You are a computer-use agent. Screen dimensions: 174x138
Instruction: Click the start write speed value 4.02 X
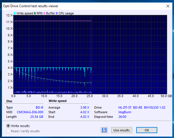(x=85, y=112)
